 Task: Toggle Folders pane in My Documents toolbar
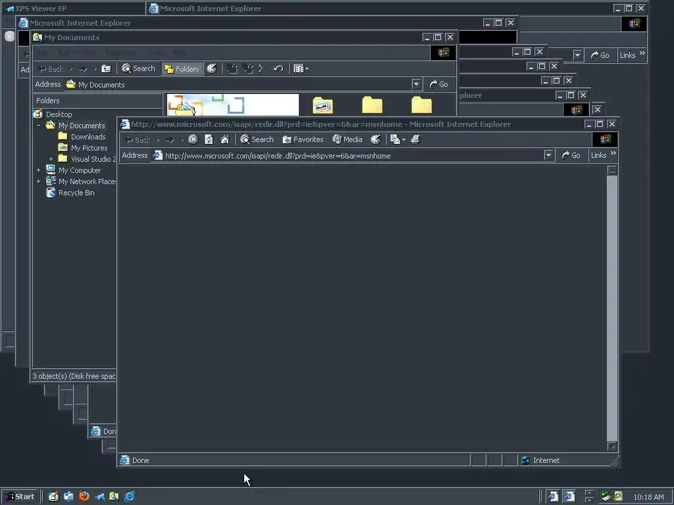182,68
